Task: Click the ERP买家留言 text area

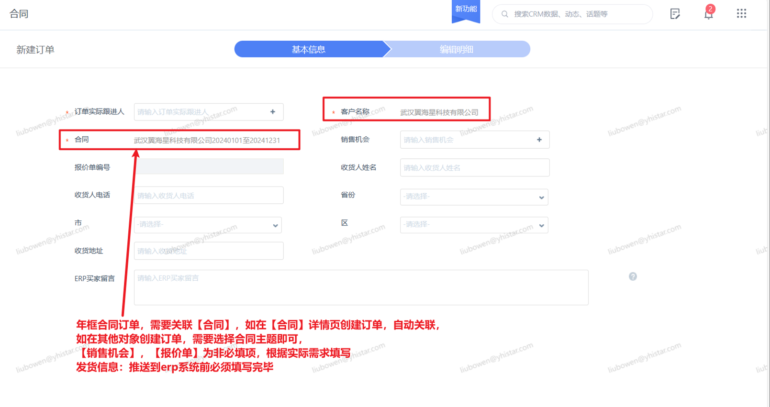Action: pos(361,287)
